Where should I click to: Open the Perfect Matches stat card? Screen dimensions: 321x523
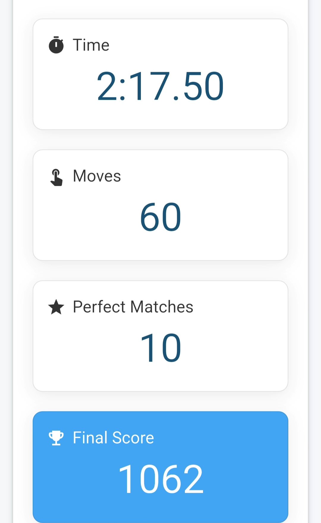coord(160,336)
